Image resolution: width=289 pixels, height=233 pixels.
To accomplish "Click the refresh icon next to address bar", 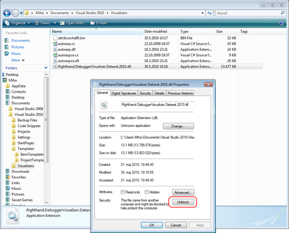I will pos(210,13).
